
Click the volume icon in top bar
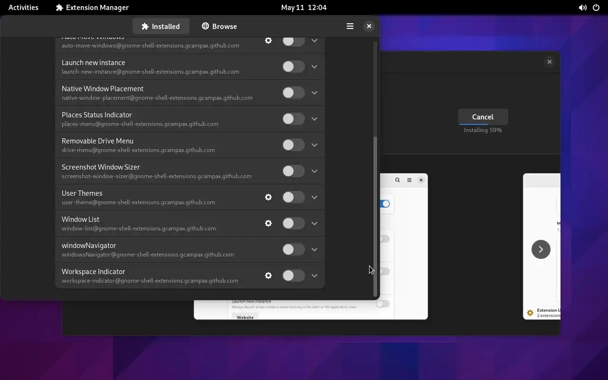click(582, 8)
